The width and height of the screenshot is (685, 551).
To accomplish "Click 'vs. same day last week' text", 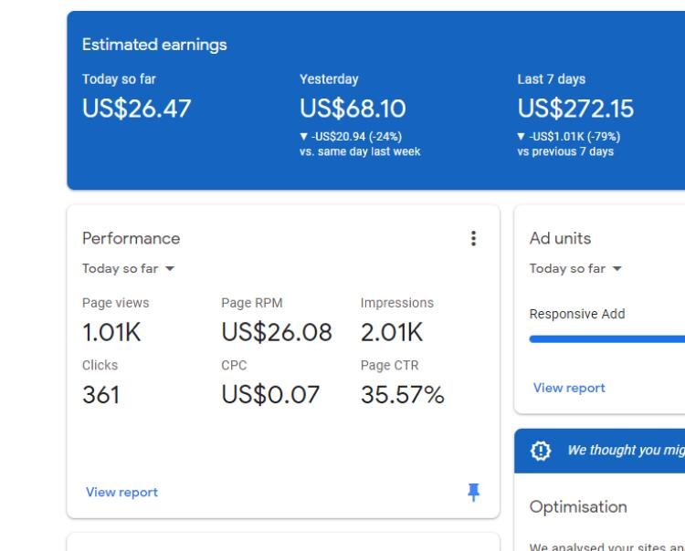I will 360,151.
